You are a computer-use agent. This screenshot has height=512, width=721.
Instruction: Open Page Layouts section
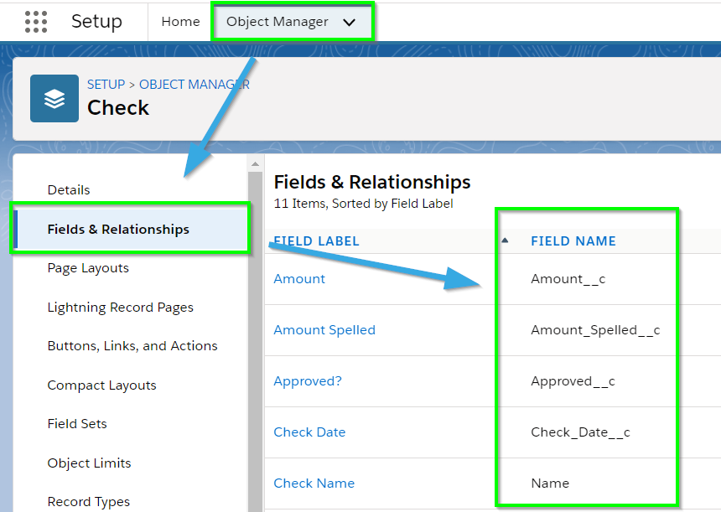88,268
